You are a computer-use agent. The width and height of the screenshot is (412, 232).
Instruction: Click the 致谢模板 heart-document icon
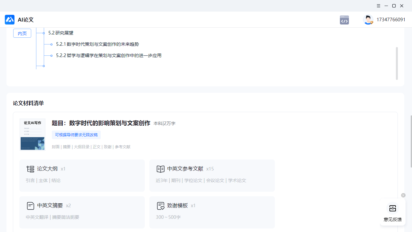point(160,206)
